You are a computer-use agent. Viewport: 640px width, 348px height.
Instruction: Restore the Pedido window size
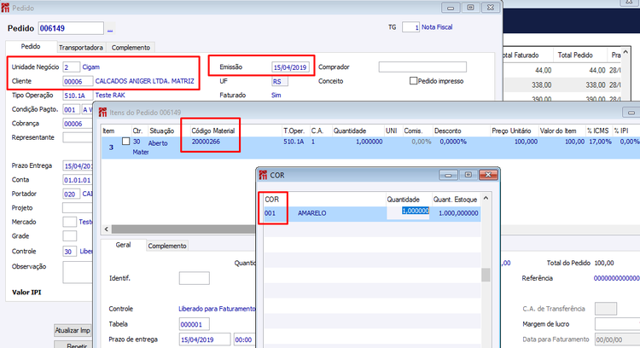[x=470, y=8]
